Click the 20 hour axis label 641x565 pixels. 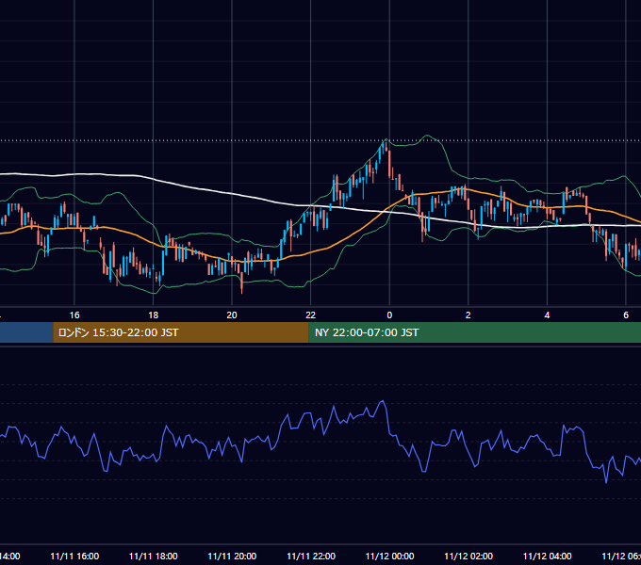[232, 315]
